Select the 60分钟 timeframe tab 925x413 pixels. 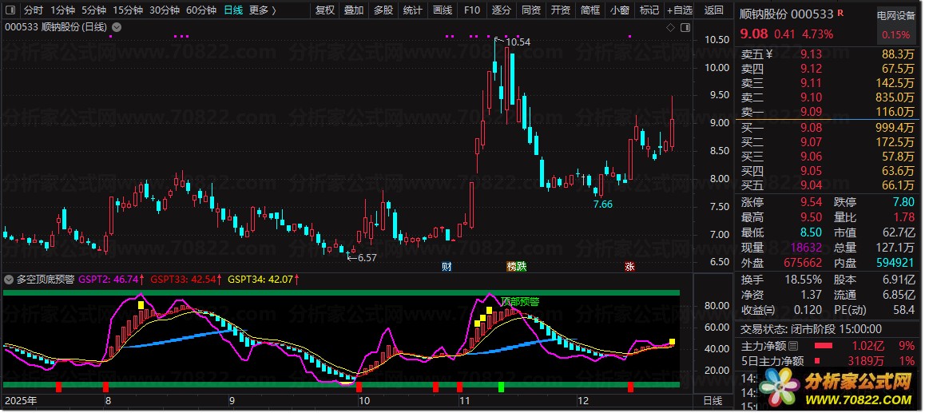click(x=200, y=10)
